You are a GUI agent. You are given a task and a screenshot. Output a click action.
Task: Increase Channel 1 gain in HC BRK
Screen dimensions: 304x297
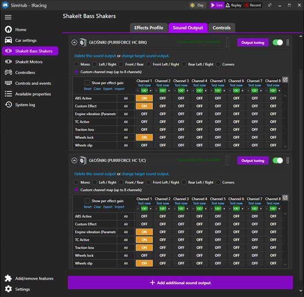pos(151,91)
